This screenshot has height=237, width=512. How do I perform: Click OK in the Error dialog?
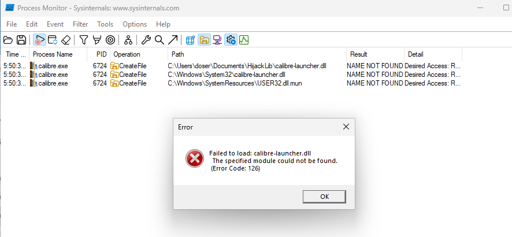pyautogui.click(x=324, y=197)
